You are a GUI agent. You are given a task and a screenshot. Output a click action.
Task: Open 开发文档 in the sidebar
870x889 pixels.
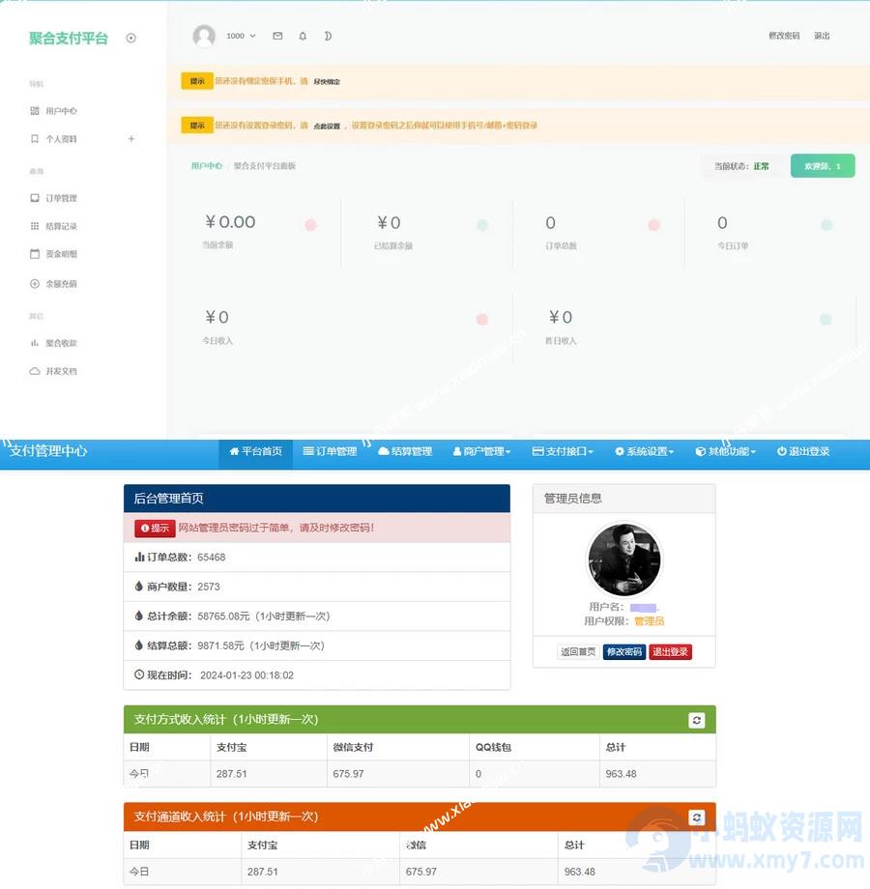coord(61,371)
